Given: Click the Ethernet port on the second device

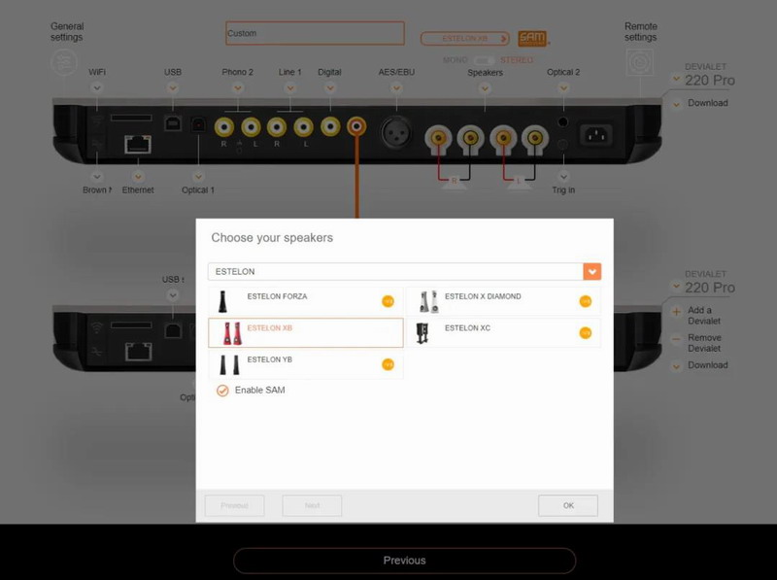Looking at the screenshot, I should [138, 352].
